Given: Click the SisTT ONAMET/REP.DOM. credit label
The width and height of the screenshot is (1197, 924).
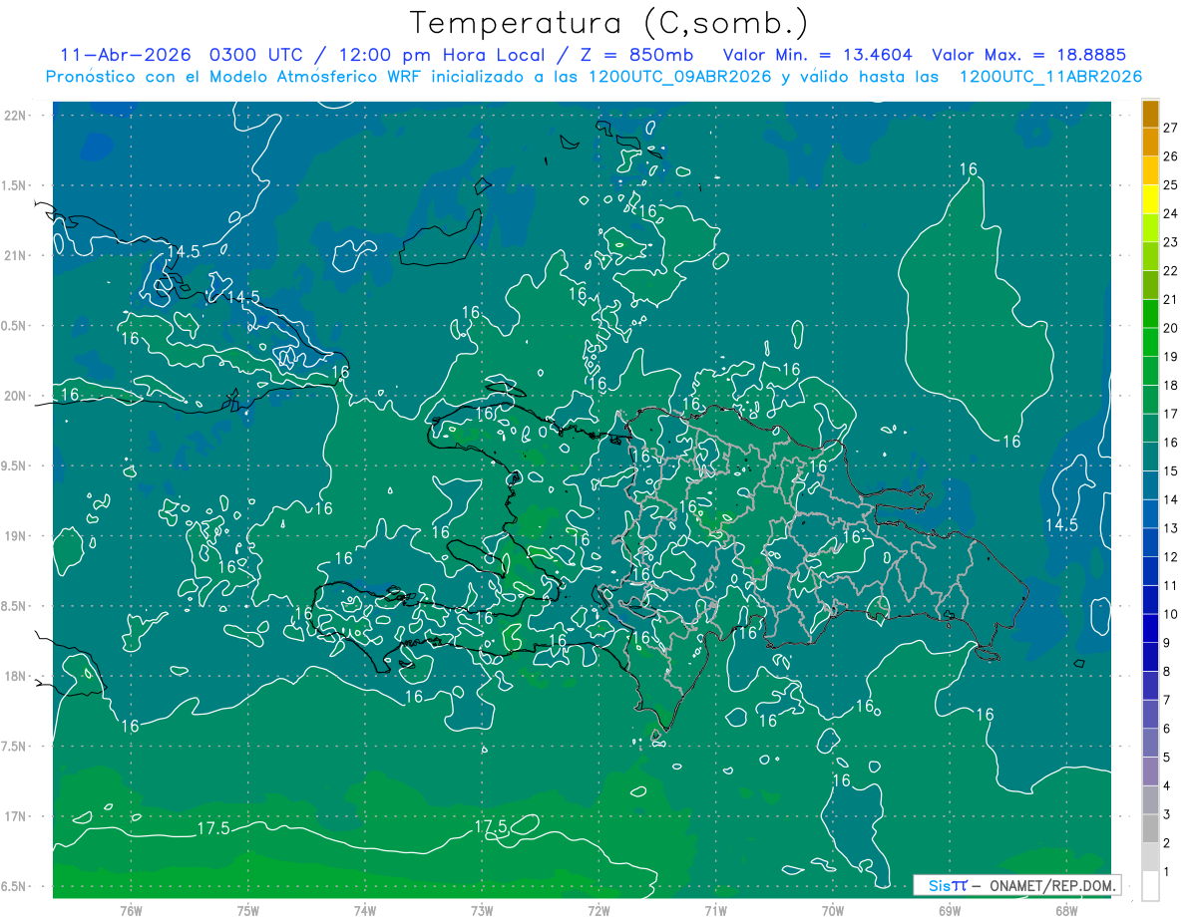Looking at the screenshot, I should coord(1017,885).
